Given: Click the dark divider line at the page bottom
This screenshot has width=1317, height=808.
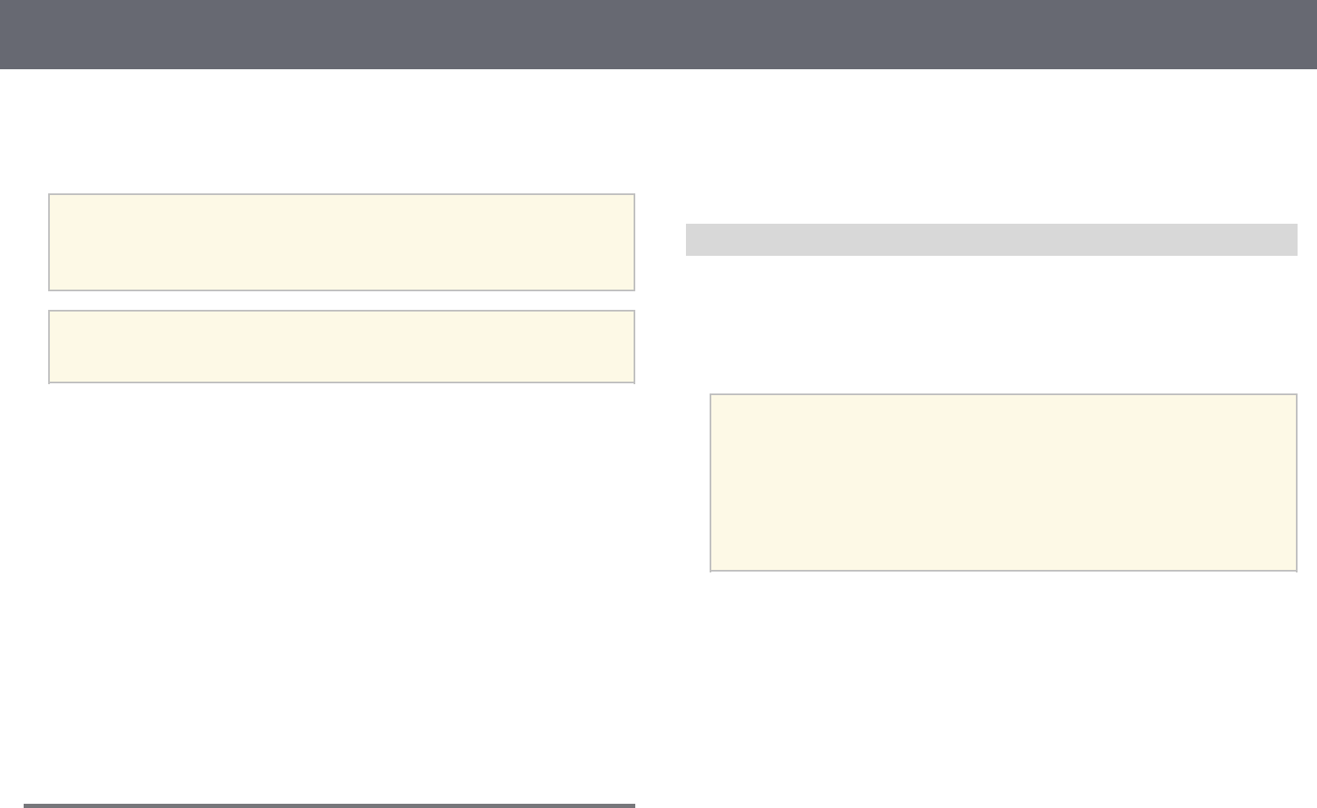Looking at the screenshot, I should (x=329, y=805).
